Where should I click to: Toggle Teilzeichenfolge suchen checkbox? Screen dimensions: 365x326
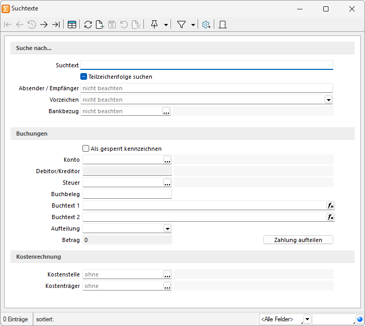point(84,77)
